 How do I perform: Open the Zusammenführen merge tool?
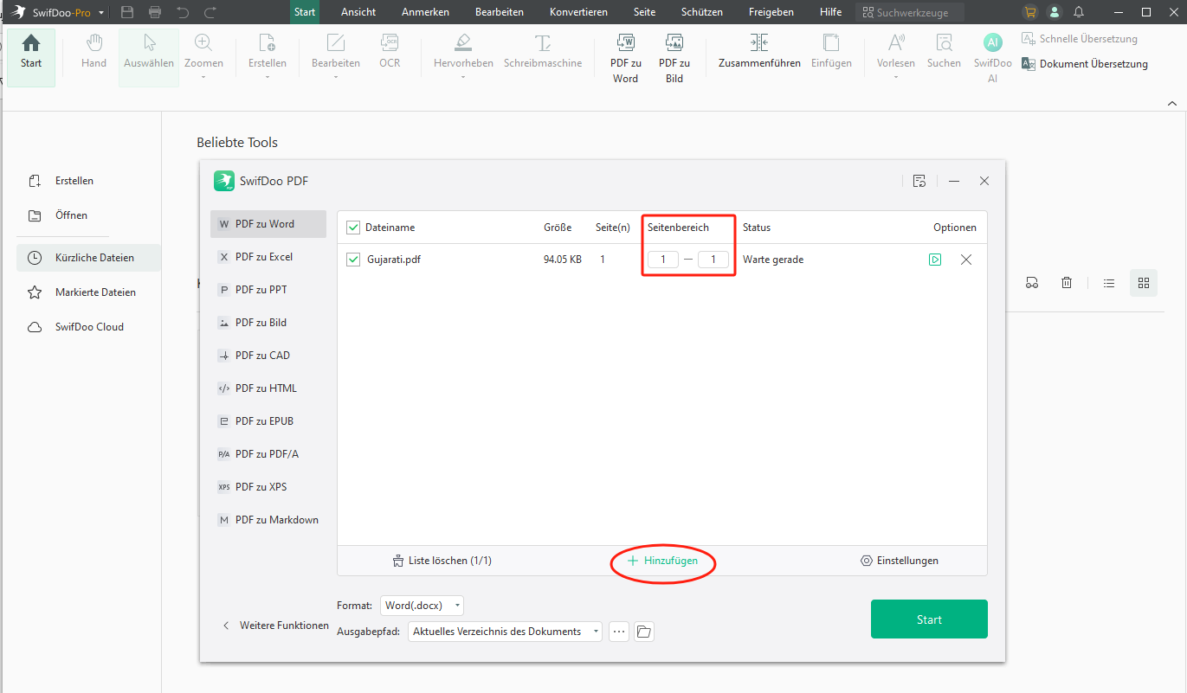759,52
